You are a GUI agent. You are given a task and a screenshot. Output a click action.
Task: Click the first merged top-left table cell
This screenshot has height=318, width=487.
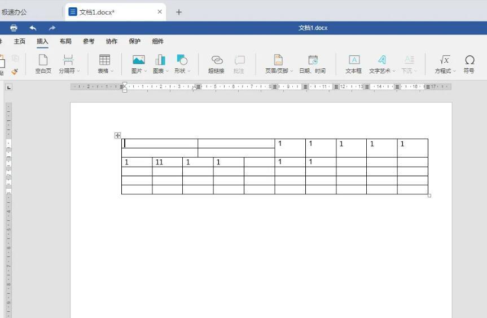pos(160,143)
